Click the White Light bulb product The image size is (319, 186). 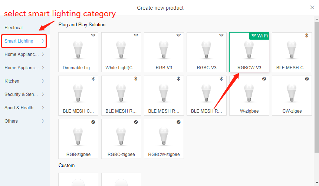pos(121,52)
